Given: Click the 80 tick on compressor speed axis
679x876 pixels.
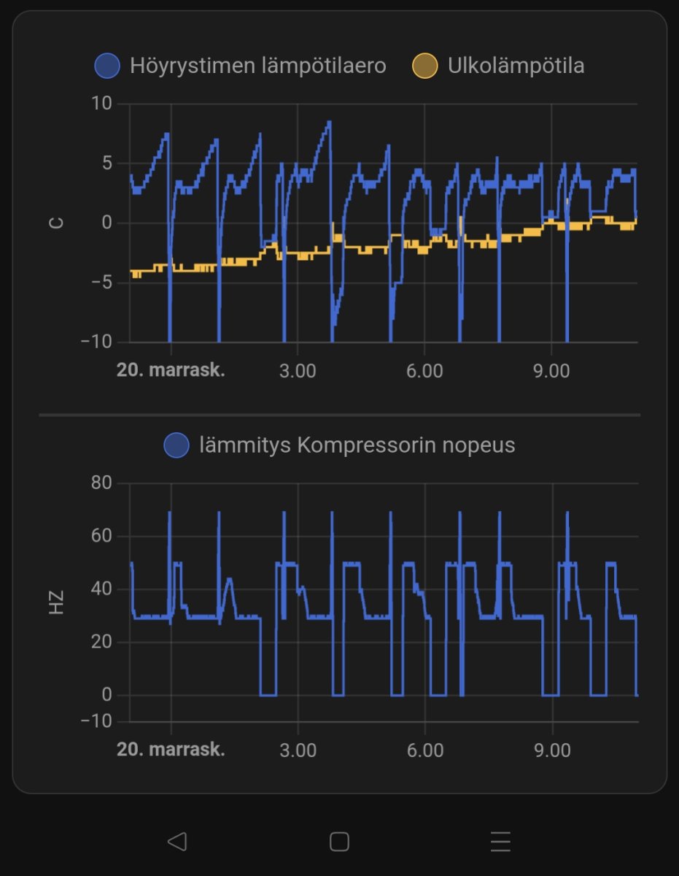Looking at the screenshot, I should point(101,483).
